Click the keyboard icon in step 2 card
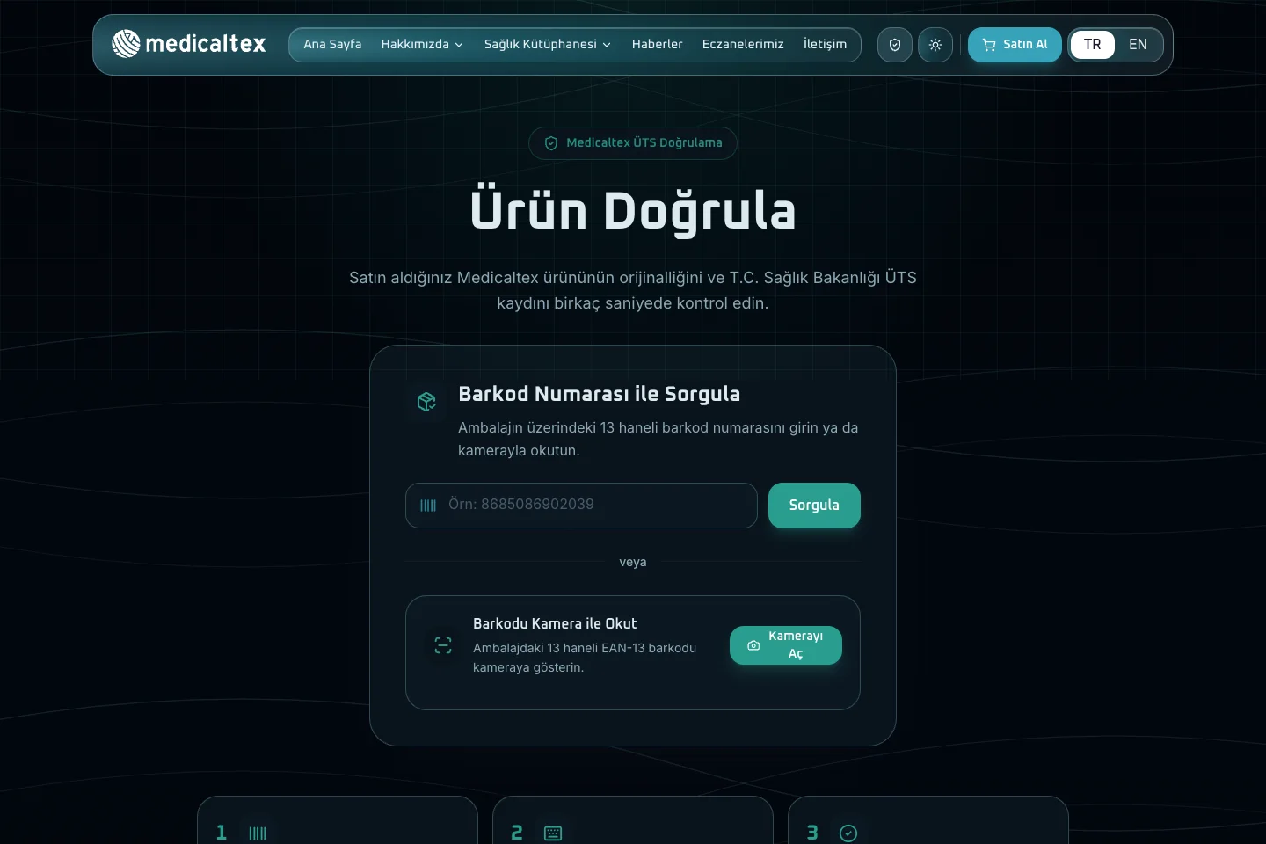Viewport: 1266px width, 844px height. pos(553,833)
